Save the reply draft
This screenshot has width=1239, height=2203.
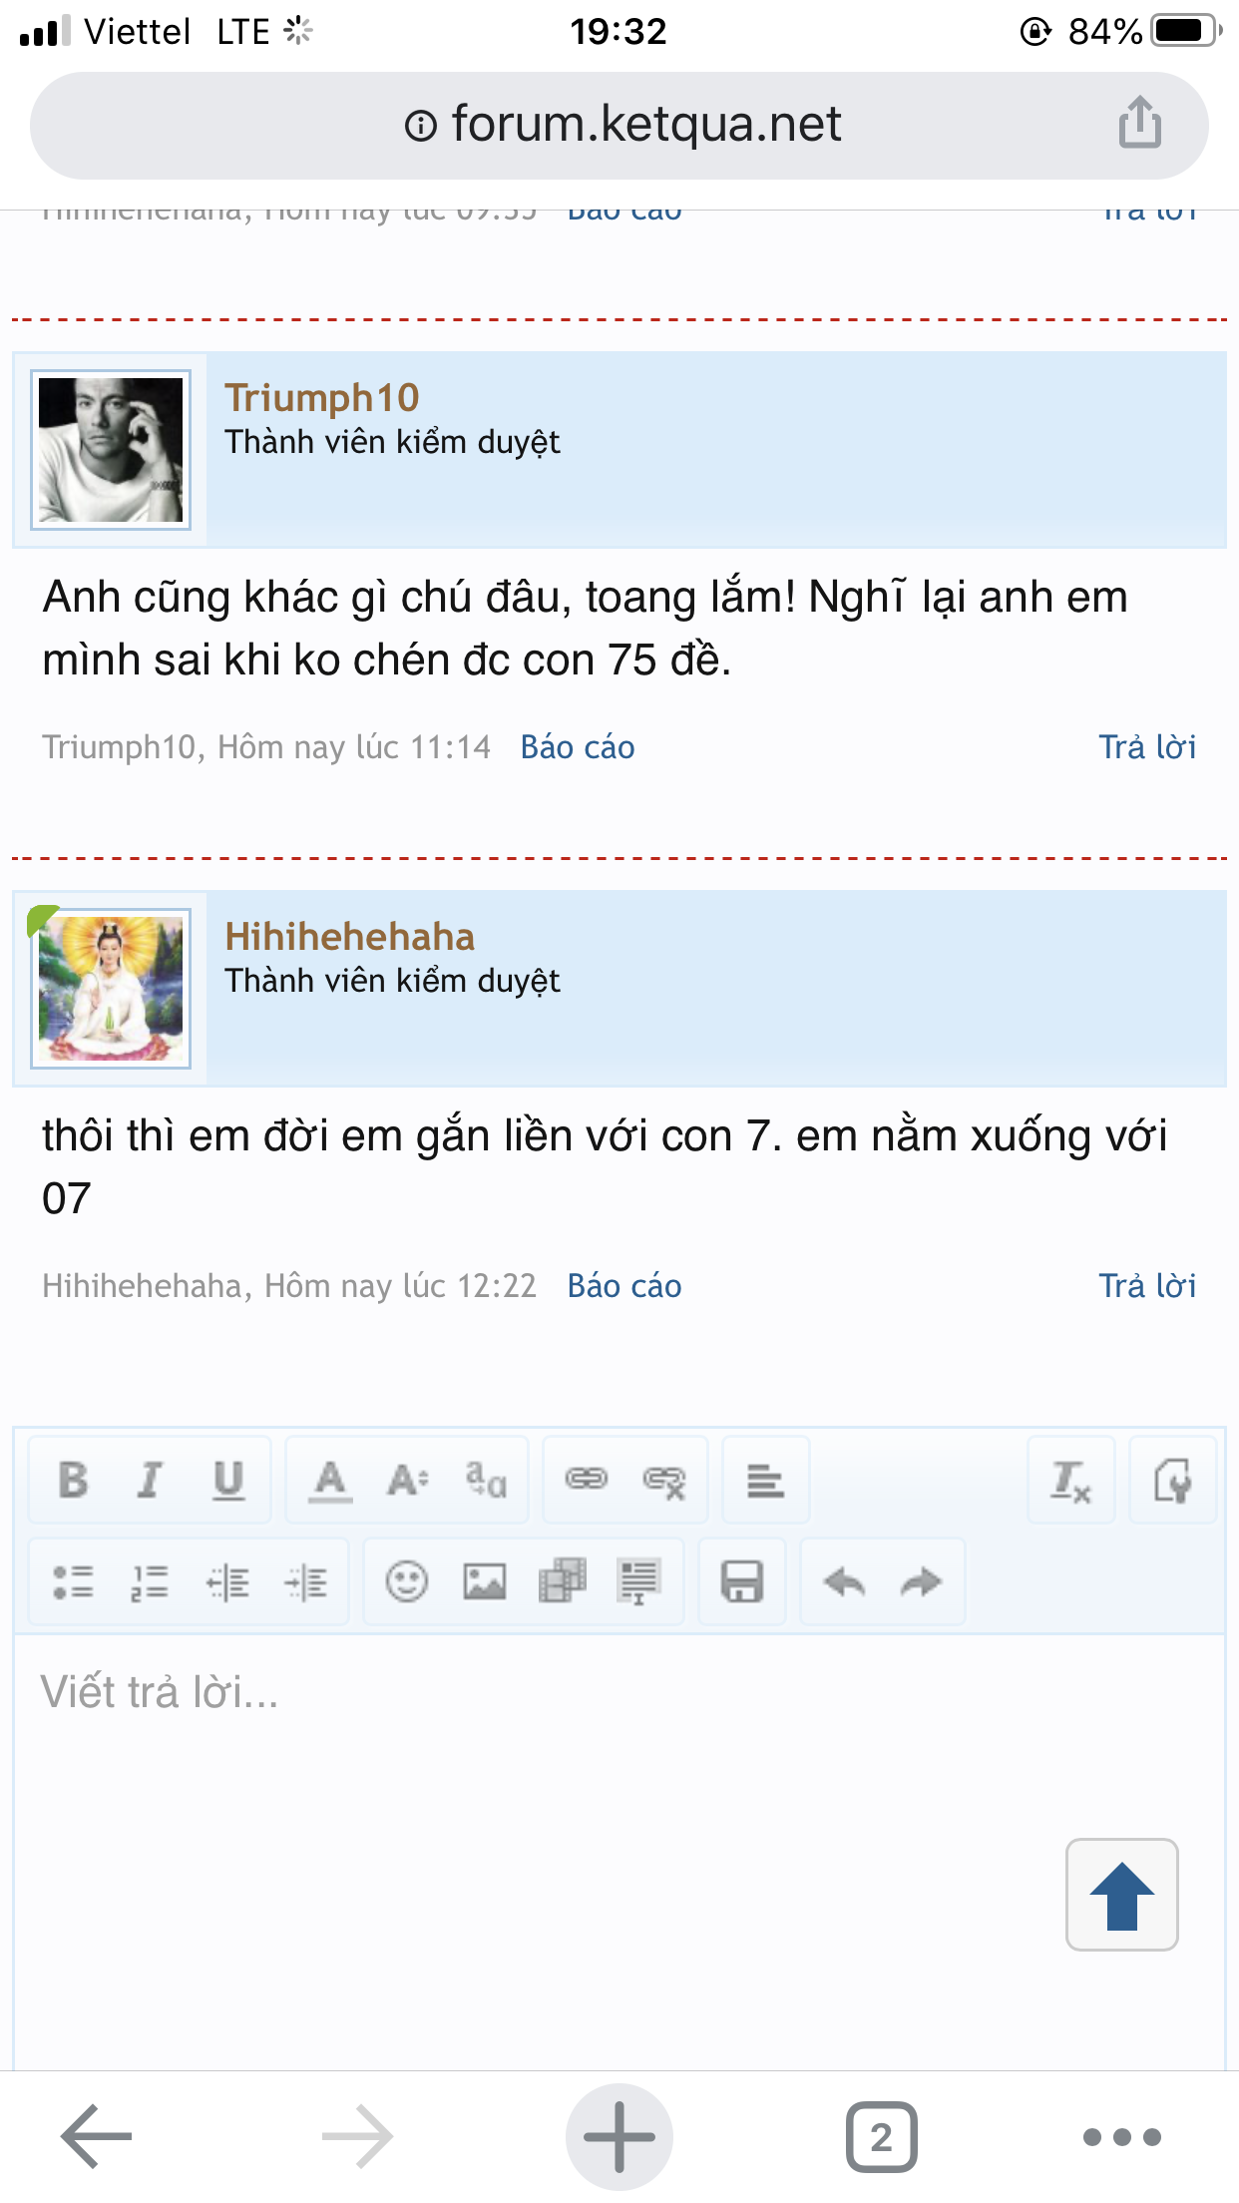coord(742,1582)
